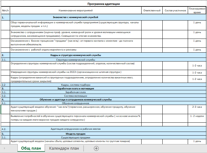This screenshot has height=153, width=207.
Task: Select the Состав участников column header
Action: [x=175, y=10]
